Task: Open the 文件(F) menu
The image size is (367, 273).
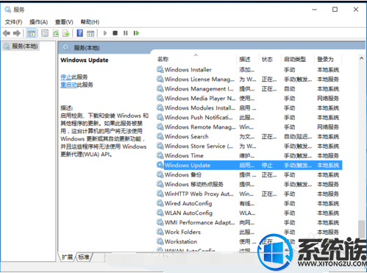Action: pos(14,22)
